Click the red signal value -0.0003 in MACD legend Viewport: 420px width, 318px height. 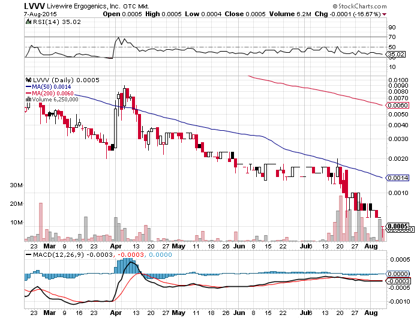coord(131,254)
